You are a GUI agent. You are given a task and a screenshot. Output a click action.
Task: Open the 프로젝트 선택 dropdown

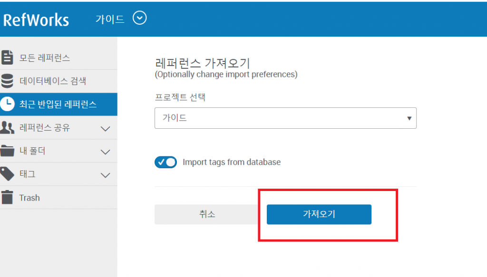pos(285,118)
